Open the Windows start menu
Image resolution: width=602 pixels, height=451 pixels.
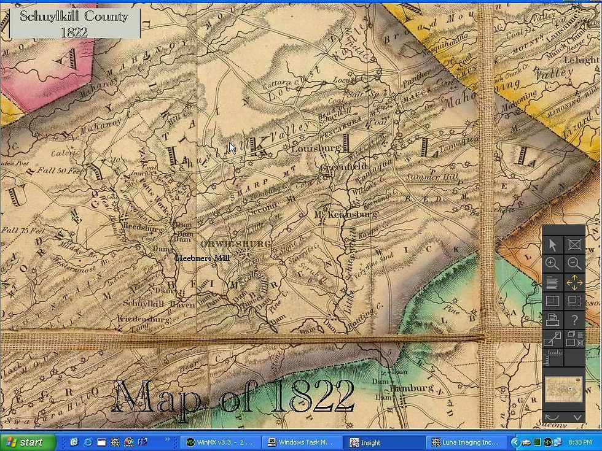[x=28, y=442]
